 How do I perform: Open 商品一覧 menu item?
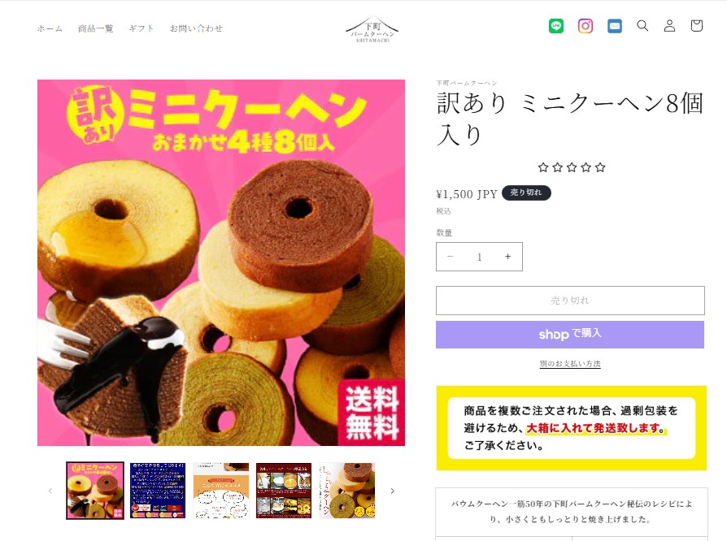click(95, 28)
